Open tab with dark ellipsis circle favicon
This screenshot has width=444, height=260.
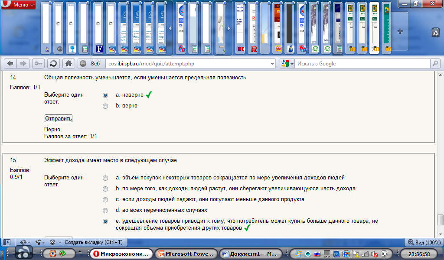(59, 28)
